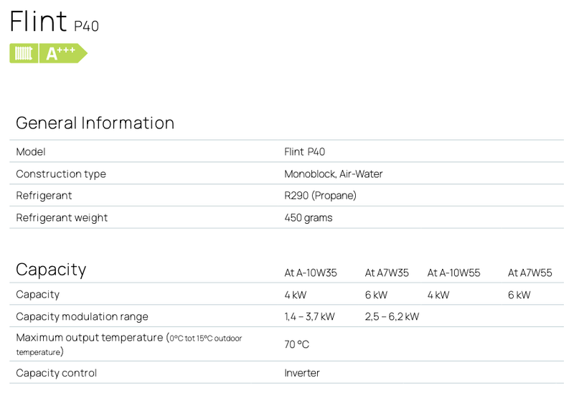Click the A+++ energy label badge
The image size is (574, 393).
(x=62, y=53)
